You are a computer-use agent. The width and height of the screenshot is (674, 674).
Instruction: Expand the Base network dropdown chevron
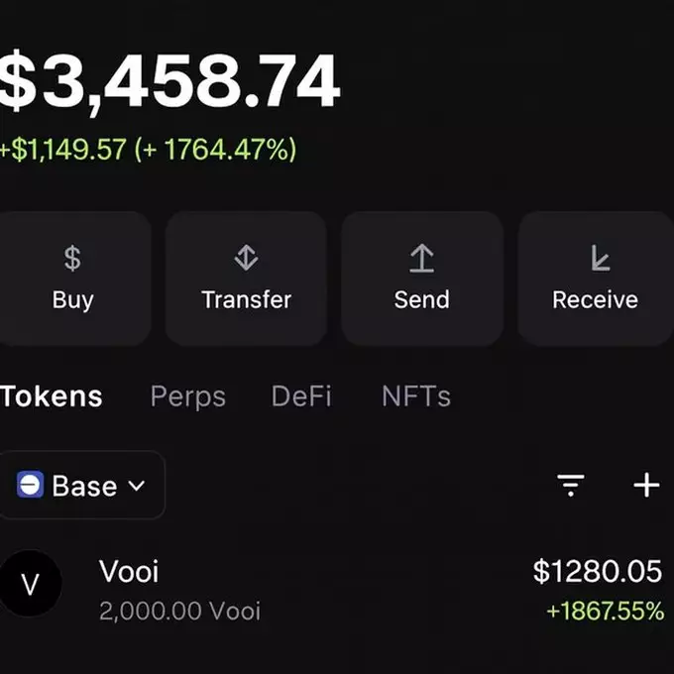click(x=137, y=486)
